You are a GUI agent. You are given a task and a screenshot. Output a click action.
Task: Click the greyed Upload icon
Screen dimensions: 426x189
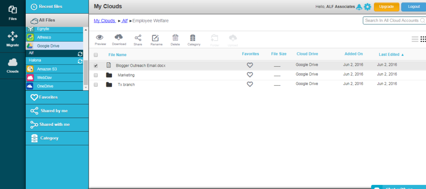tap(233, 37)
